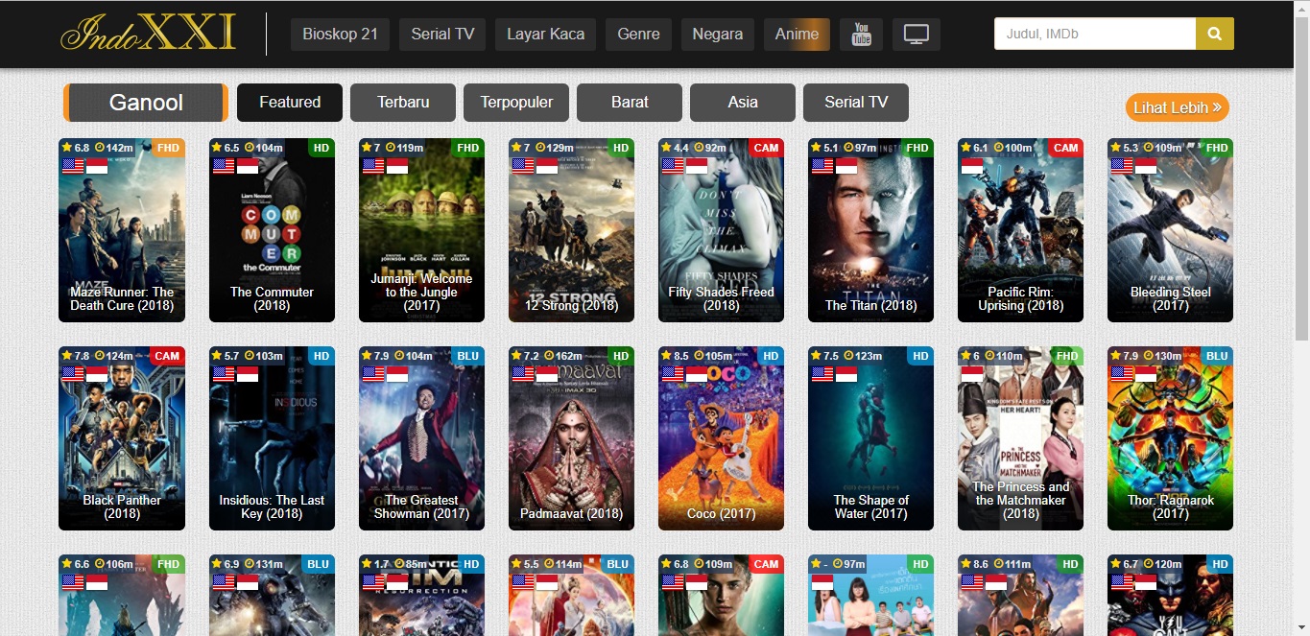The width and height of the screenshot is (1310, 636).
Task: Expand the Negara country menu
Action: click(x=718, y=35)
